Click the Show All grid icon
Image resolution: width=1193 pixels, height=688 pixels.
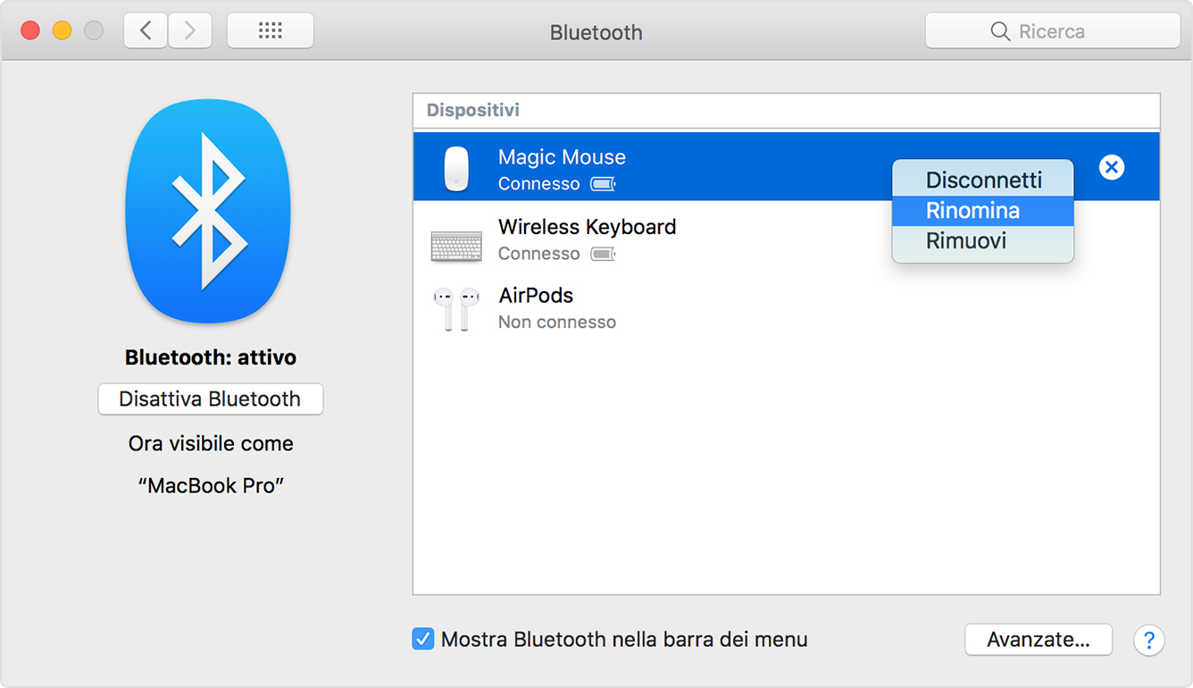point(270,29)
